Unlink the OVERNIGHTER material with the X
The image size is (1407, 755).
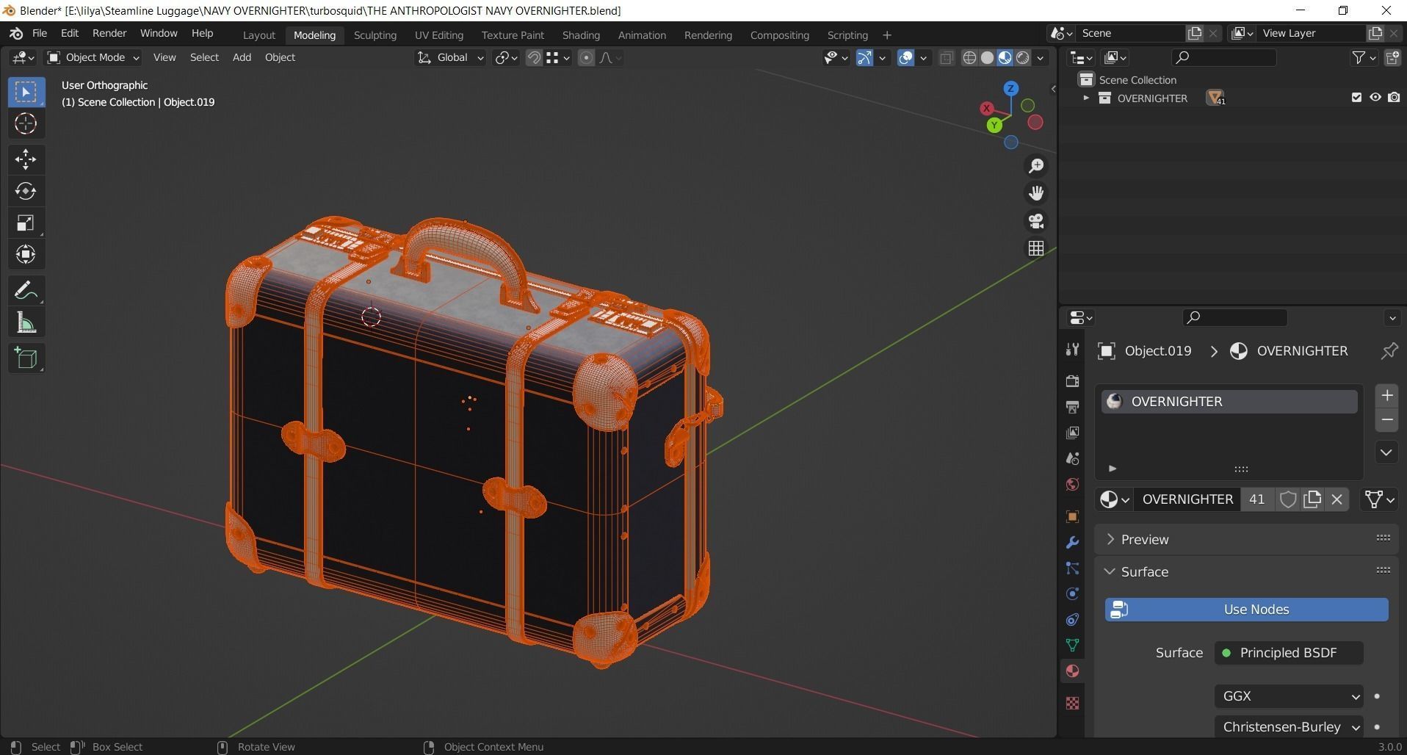click(1337, 499)
